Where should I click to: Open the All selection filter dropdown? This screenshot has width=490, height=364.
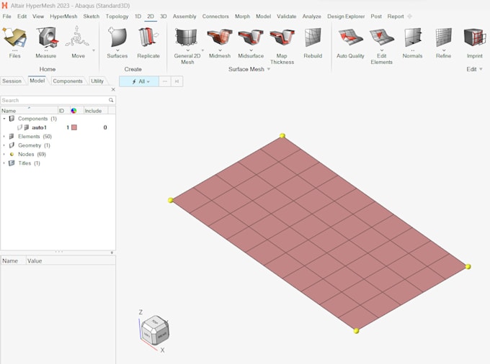coord(138,81)
